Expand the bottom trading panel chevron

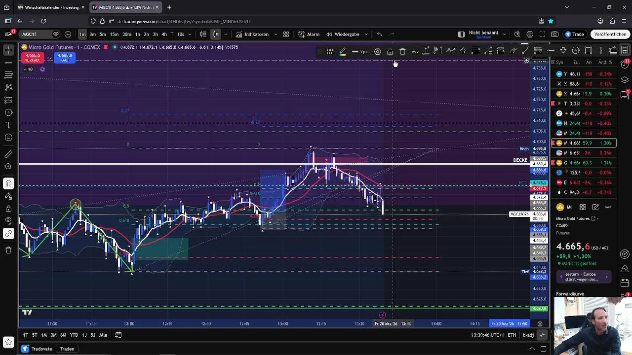[532, 349]
